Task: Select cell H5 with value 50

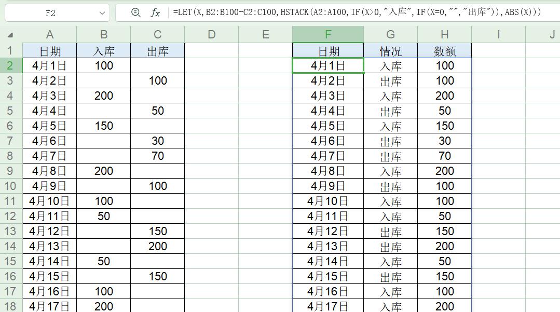Action: point(445,111)
